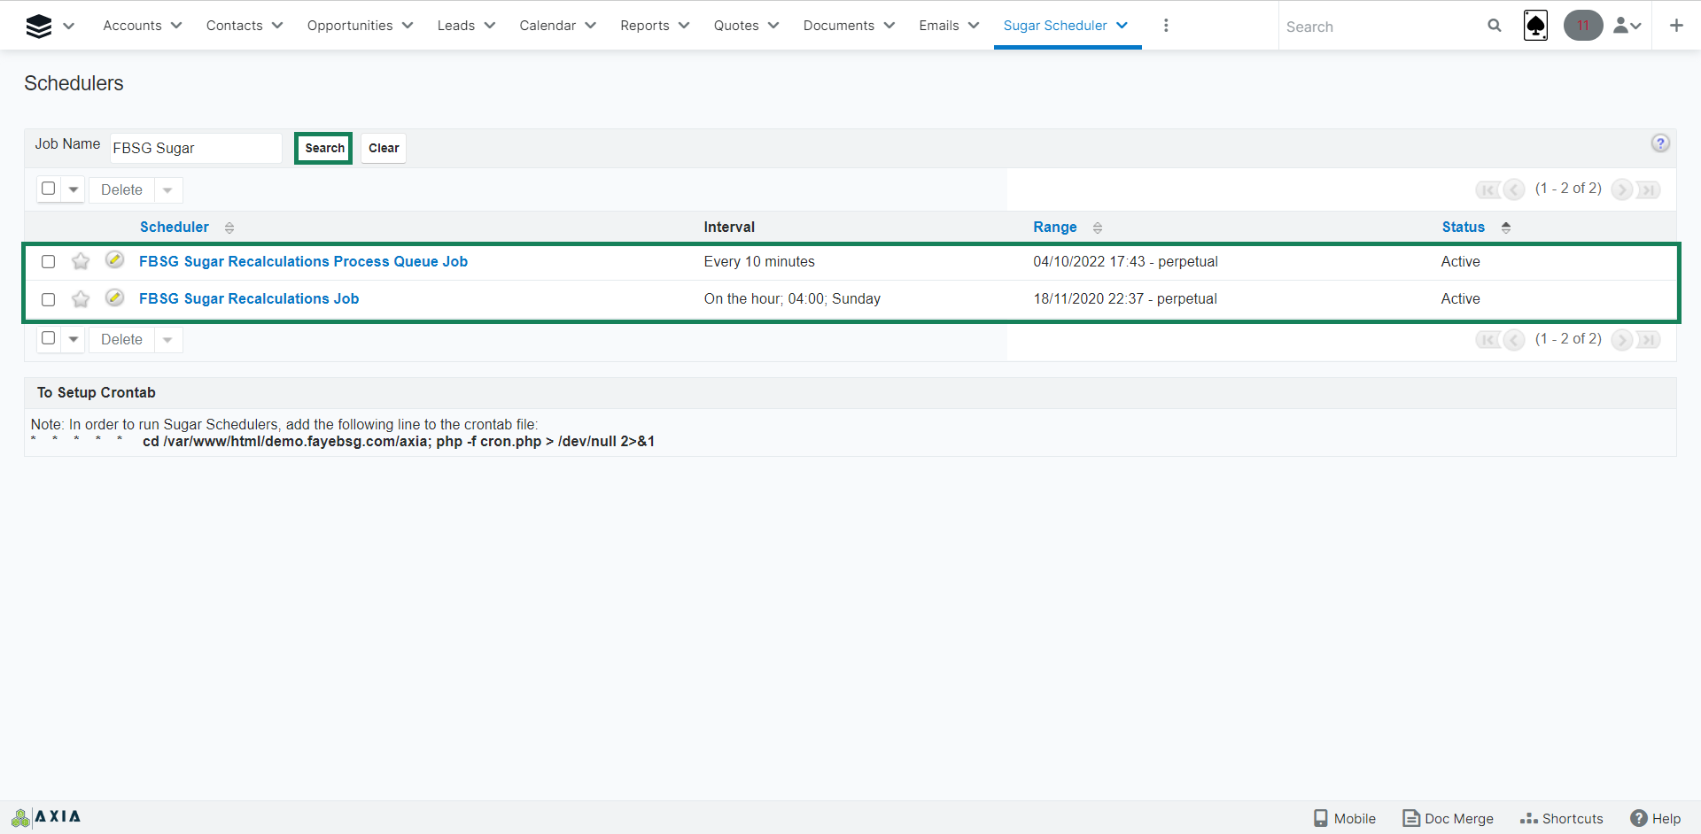Expand the bottom selection options dropdown arrow
1701x834 pixels.
pyautogui.click(x=74, y=339)
